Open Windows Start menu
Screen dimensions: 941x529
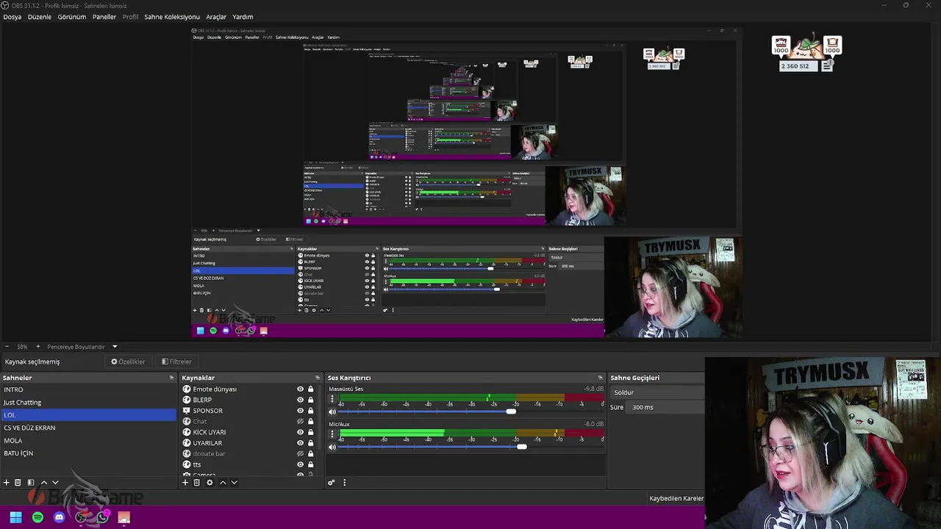15,518
